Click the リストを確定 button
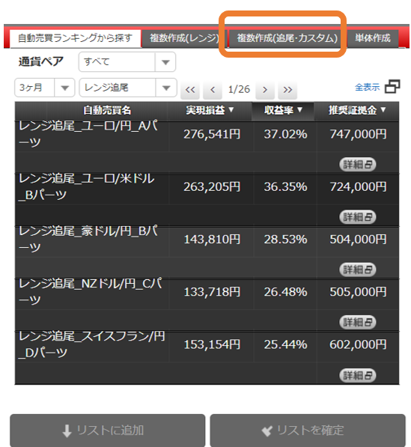Viewport: 411px width, 447px height. pyautogui.click(x=308, y=431)
